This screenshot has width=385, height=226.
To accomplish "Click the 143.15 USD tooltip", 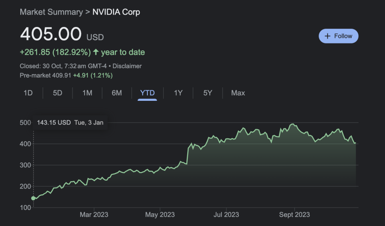I will pyautogui.click(x=70, y=123).
